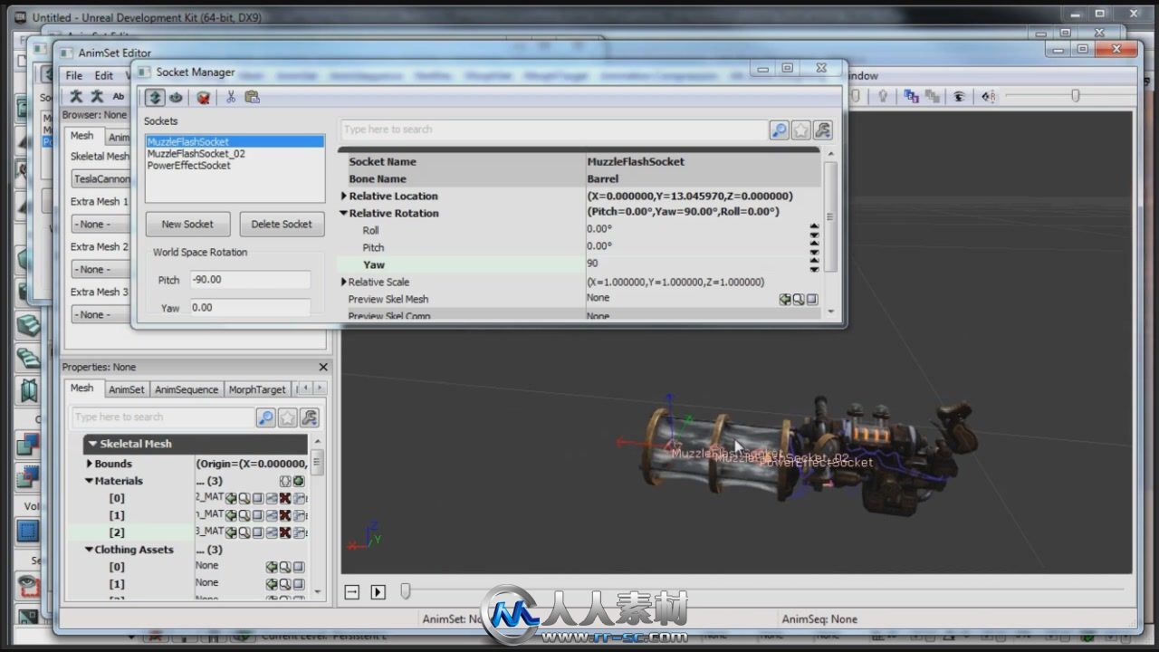Collapse Relative Rotation property
The width and height of the screenshot is (1159, 652).
(x=344, y=214)
